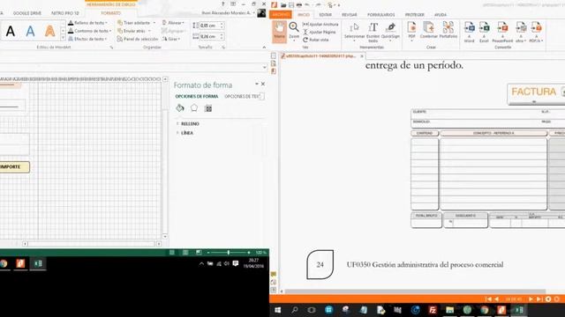Open the convert A otro dropdown

pos(521,32)
